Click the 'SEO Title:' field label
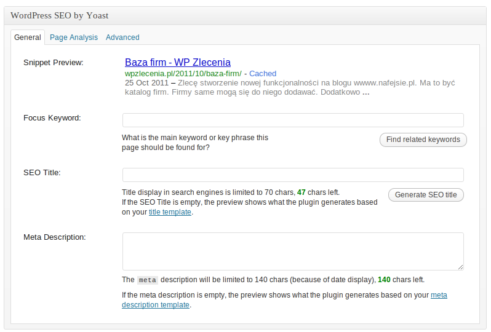 pyautogui.click(x=42, y=172)
